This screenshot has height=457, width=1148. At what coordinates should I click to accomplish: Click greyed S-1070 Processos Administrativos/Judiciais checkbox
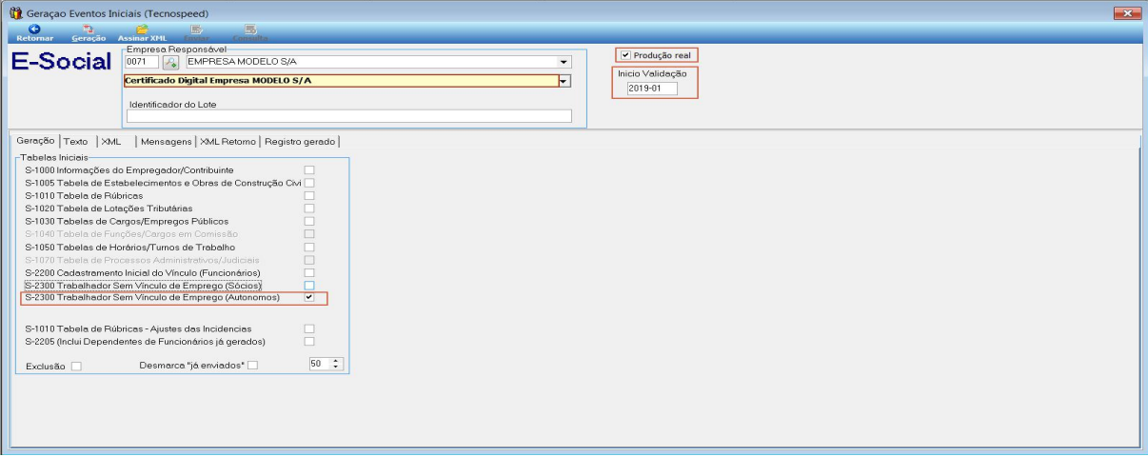click(308, 259)
